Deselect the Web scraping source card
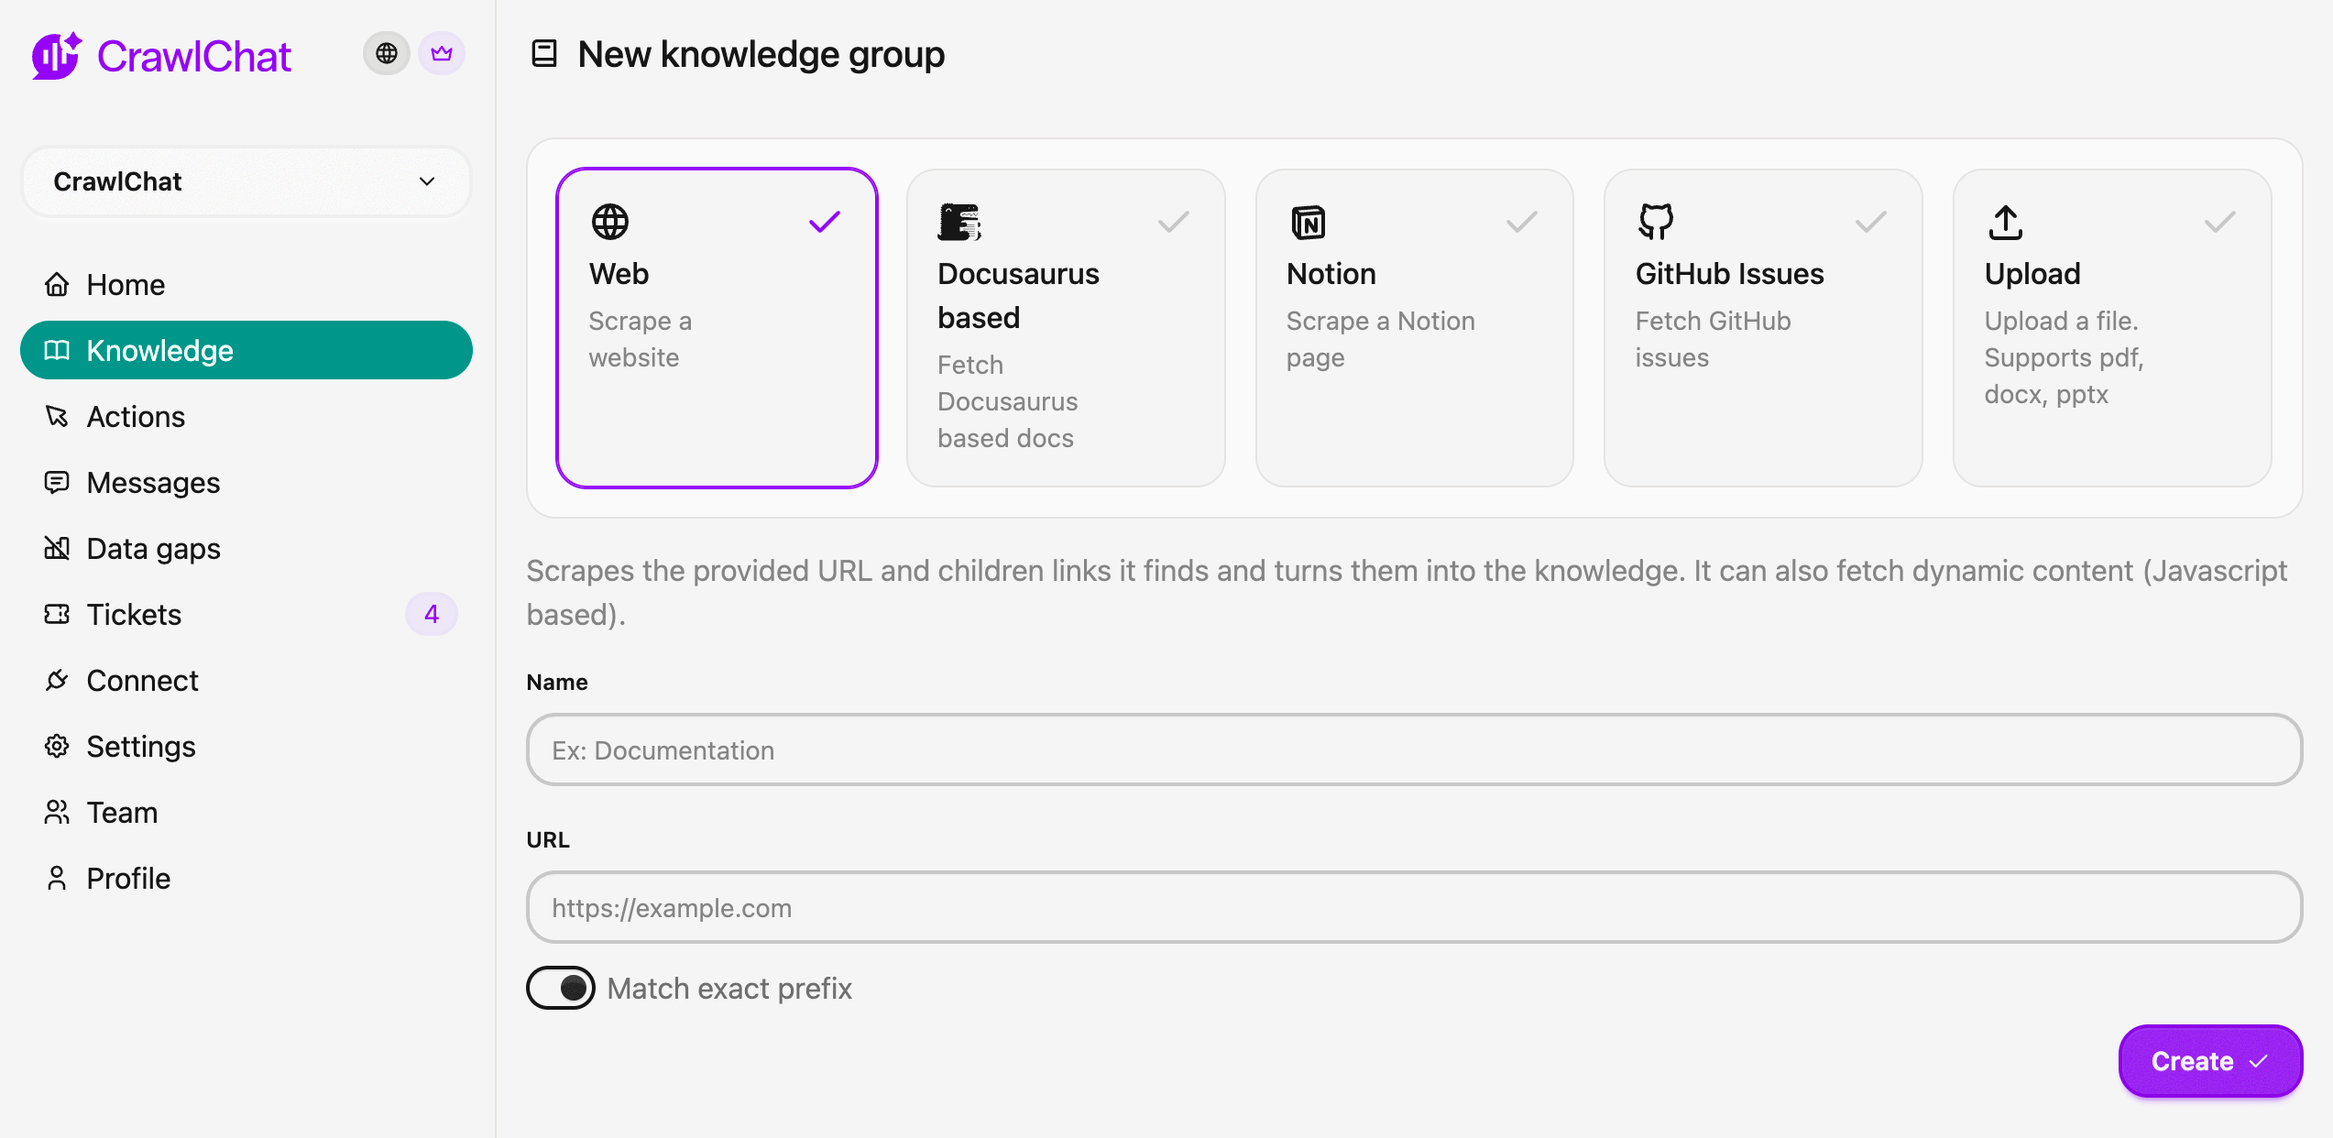 tap(717, 326)
